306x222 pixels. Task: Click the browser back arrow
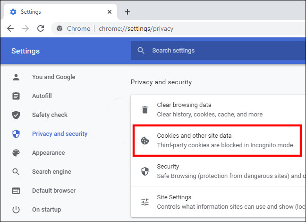click(x=10, y=28)
